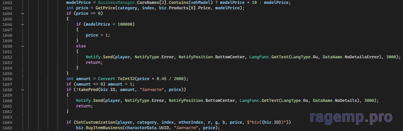The image size is (403, 131).
Task: Collapse the '!takeProd' if block at line 1658
Action: 22,90
